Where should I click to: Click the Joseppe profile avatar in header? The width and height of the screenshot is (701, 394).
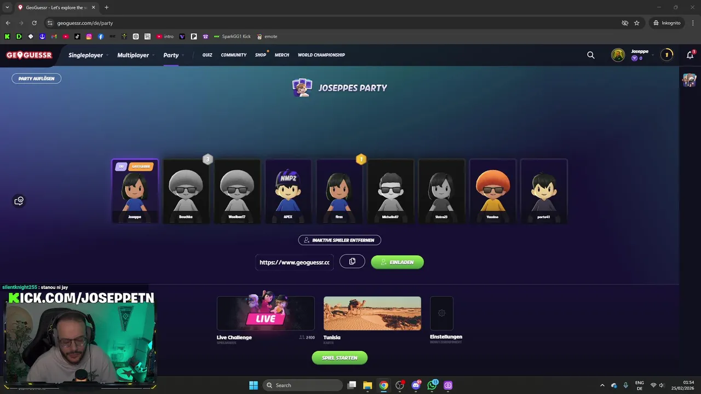click(618, 55)
